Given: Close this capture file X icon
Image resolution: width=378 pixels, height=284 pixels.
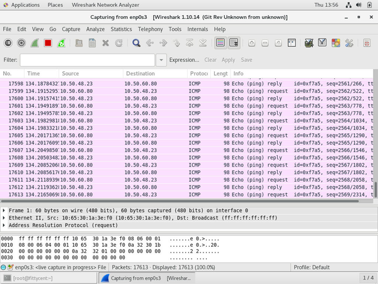Looking at the screenshot, I should click(x=105, y=43).
